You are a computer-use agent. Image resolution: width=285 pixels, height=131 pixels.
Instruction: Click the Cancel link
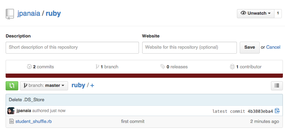tap(273, 47)
